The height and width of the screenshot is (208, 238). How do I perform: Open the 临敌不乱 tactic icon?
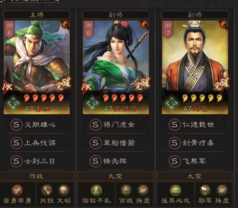point(97,190)
